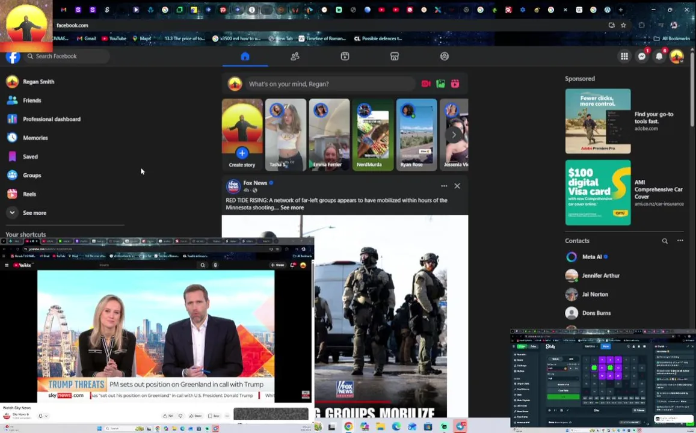Show next stories with arrow button
This screenshot has width=696, height=433.
coord(454,135)
